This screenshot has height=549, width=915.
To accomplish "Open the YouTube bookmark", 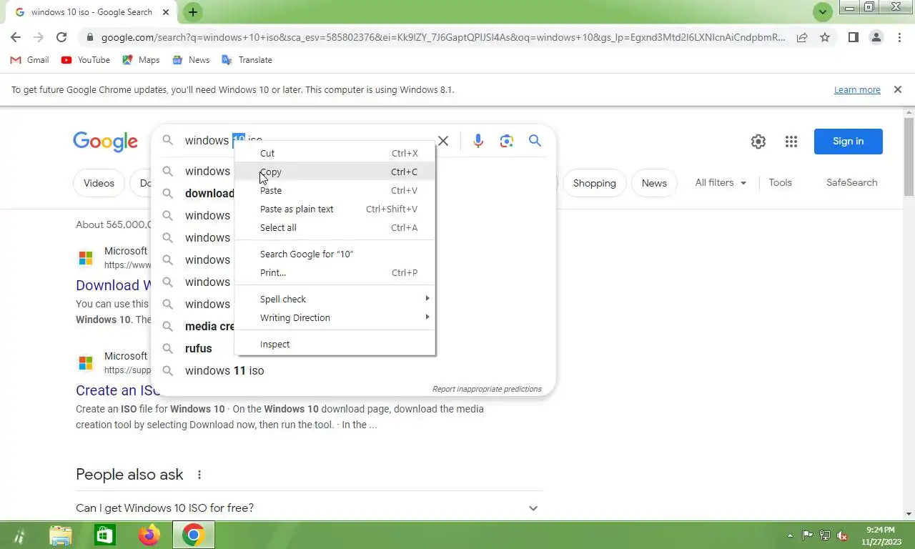I will tap(86, 60).
